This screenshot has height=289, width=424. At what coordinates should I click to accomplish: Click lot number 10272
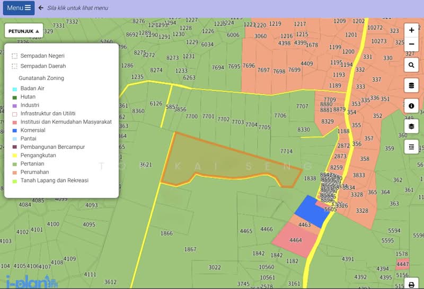[x=375, y=28]
